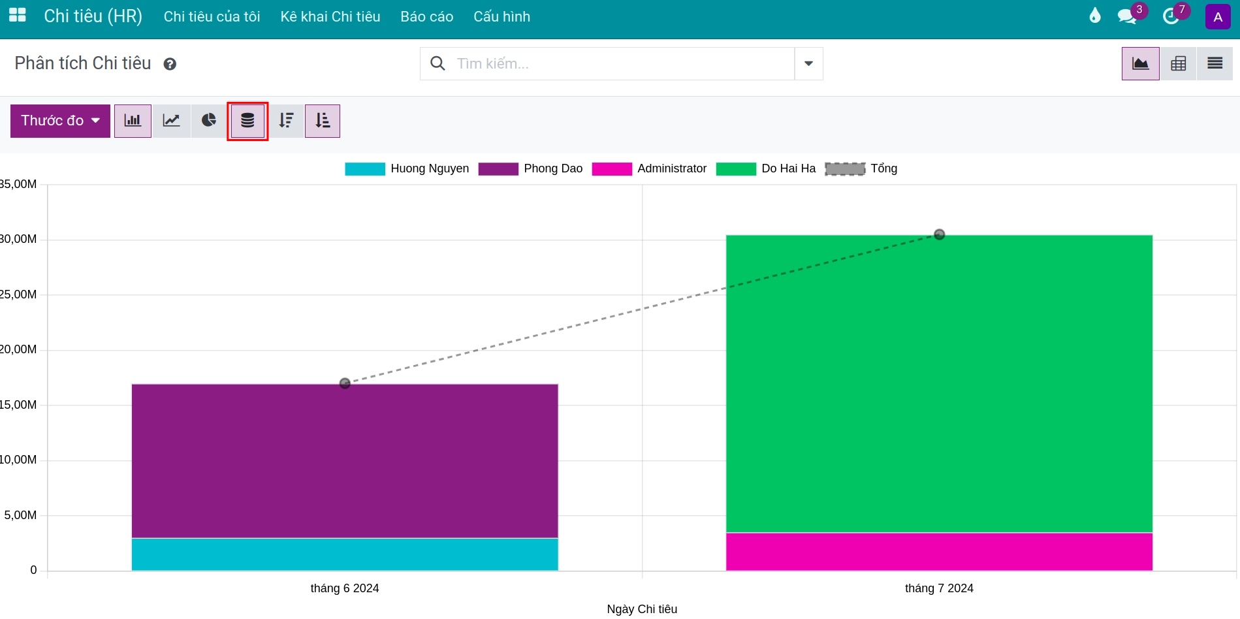
Task: Switch to line chart mode
Action: coord(171,121)
